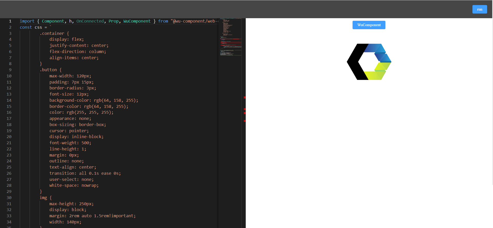Click the border-color rgb(64, 158, 255) line
Screen dimensions: 493x228
click(89, 107)
